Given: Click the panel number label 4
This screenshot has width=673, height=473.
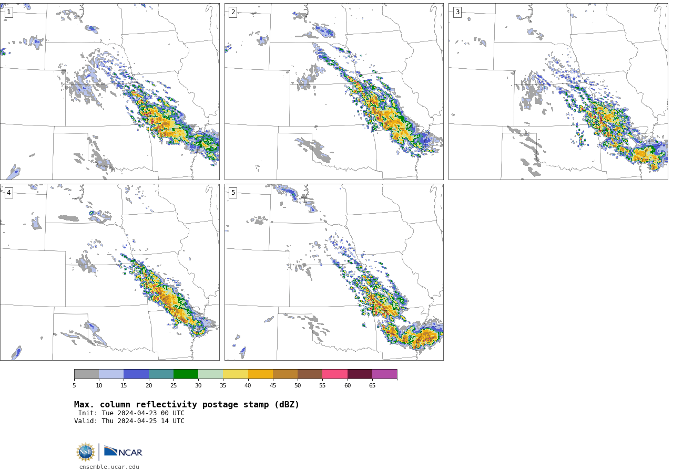Looking at the screenshot, I should pos(8,193).
